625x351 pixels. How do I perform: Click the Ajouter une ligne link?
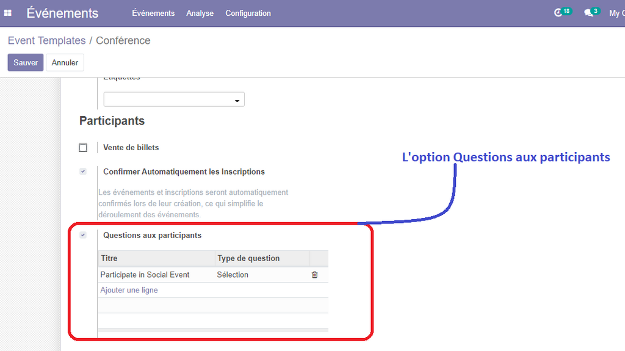click(x=129, y=290)
